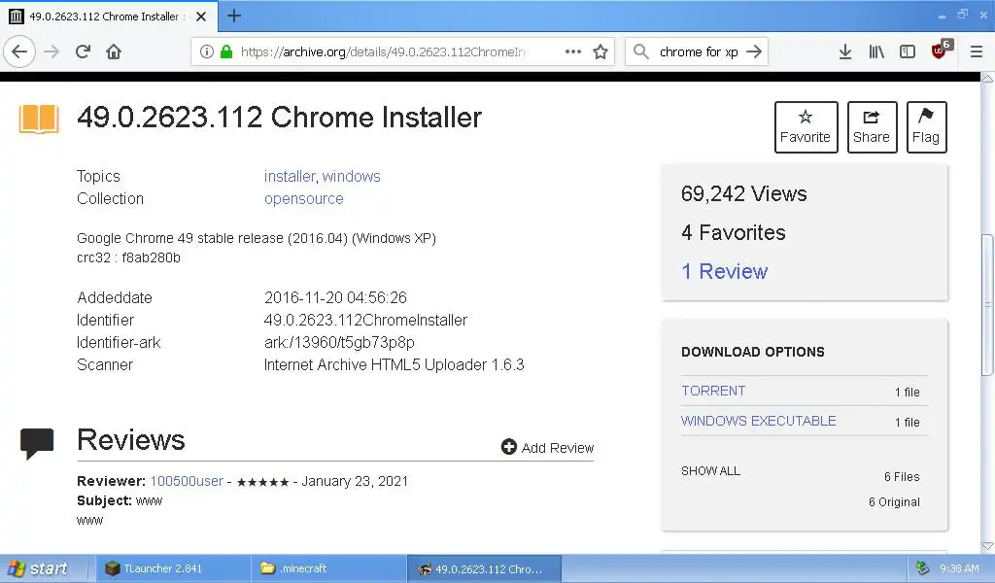Open the installer topic link
This screenshot has height=583, width=995.
[290, 177]
